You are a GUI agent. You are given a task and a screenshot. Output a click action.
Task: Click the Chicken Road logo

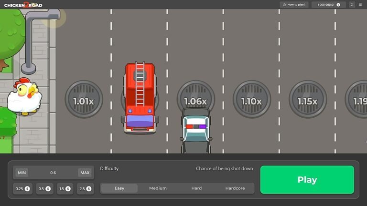[x=23, y=5]
